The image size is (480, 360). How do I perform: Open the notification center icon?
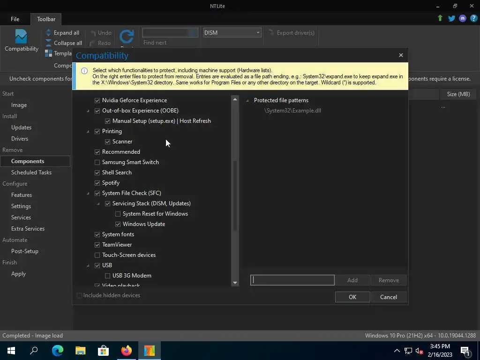point(465,351)
